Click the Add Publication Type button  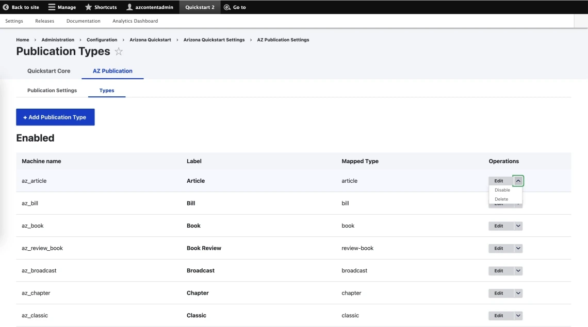coord(55,117)
